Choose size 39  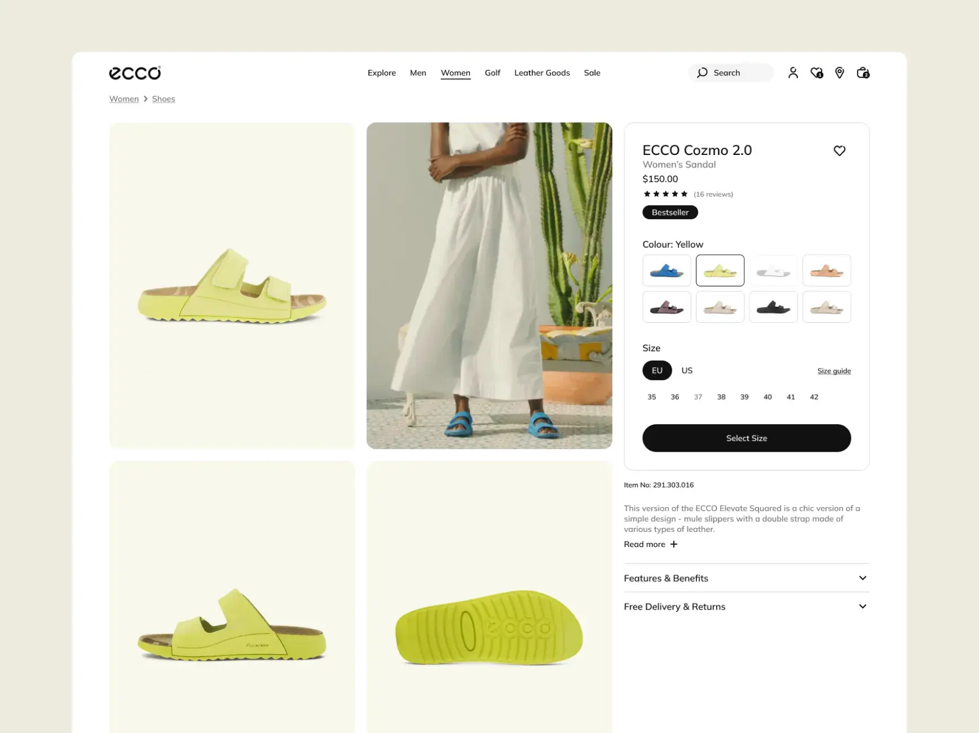point(744,397)
